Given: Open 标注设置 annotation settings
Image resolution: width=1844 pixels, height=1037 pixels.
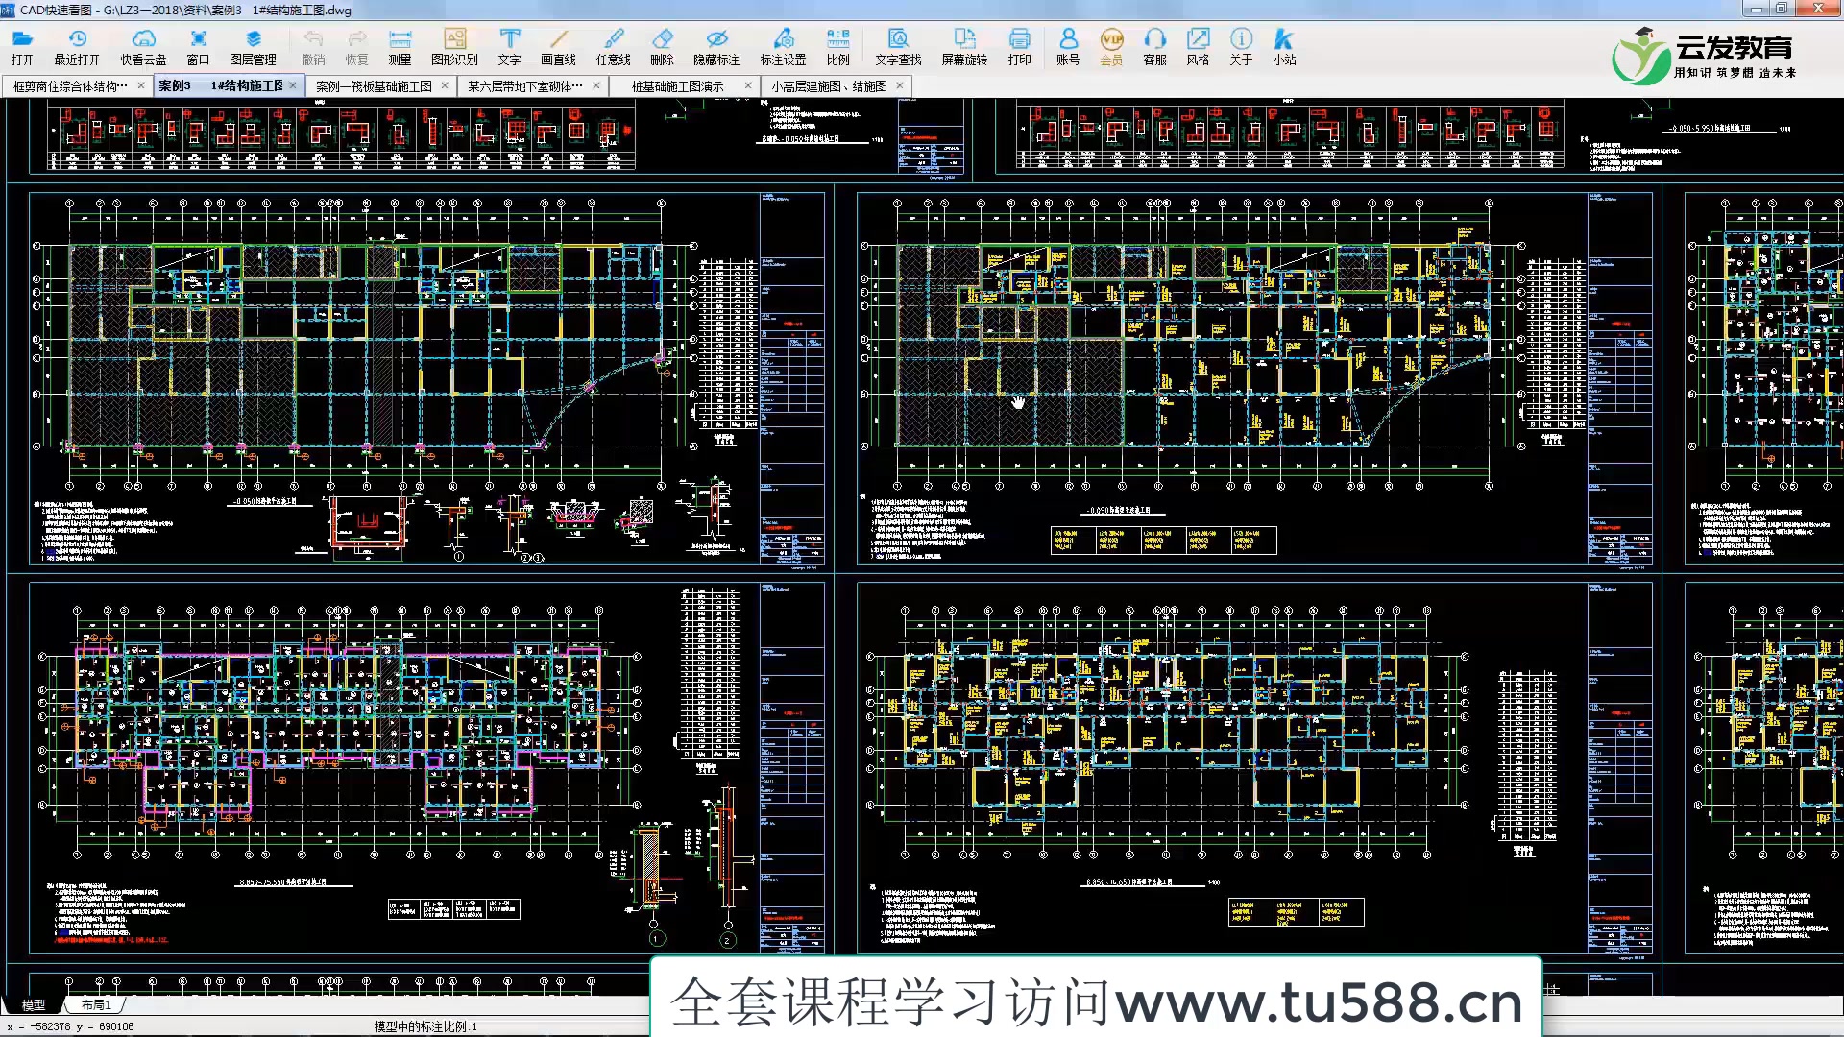Looking at the screenshot, I should pyautogui.click(x=784, y=43).
